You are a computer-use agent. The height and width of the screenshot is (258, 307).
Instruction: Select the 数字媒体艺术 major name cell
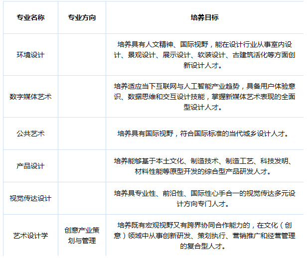tap(30, 96)
